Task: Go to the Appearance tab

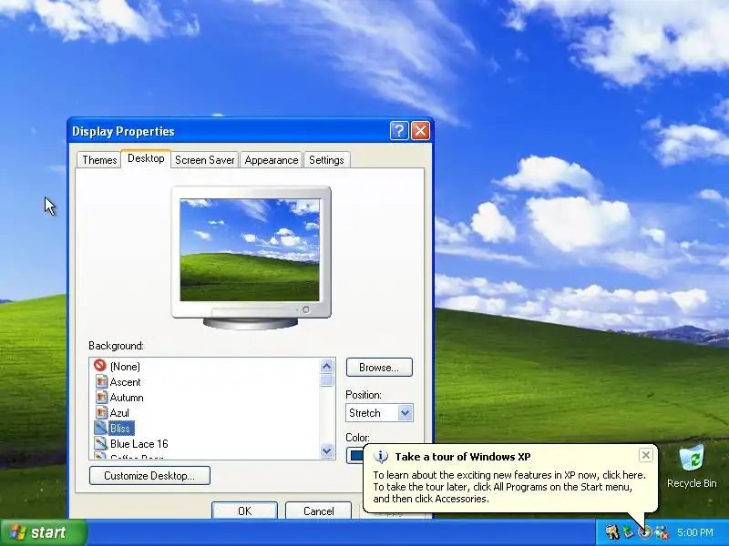Action: [x=271, y=160]
